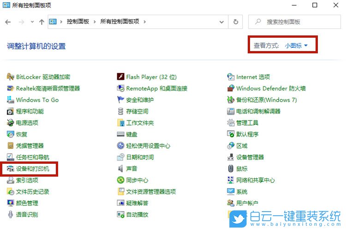Viewport: 346px width, 230px height.
Task: Open Windows Defender 防火墙 link
Action: 271,88
